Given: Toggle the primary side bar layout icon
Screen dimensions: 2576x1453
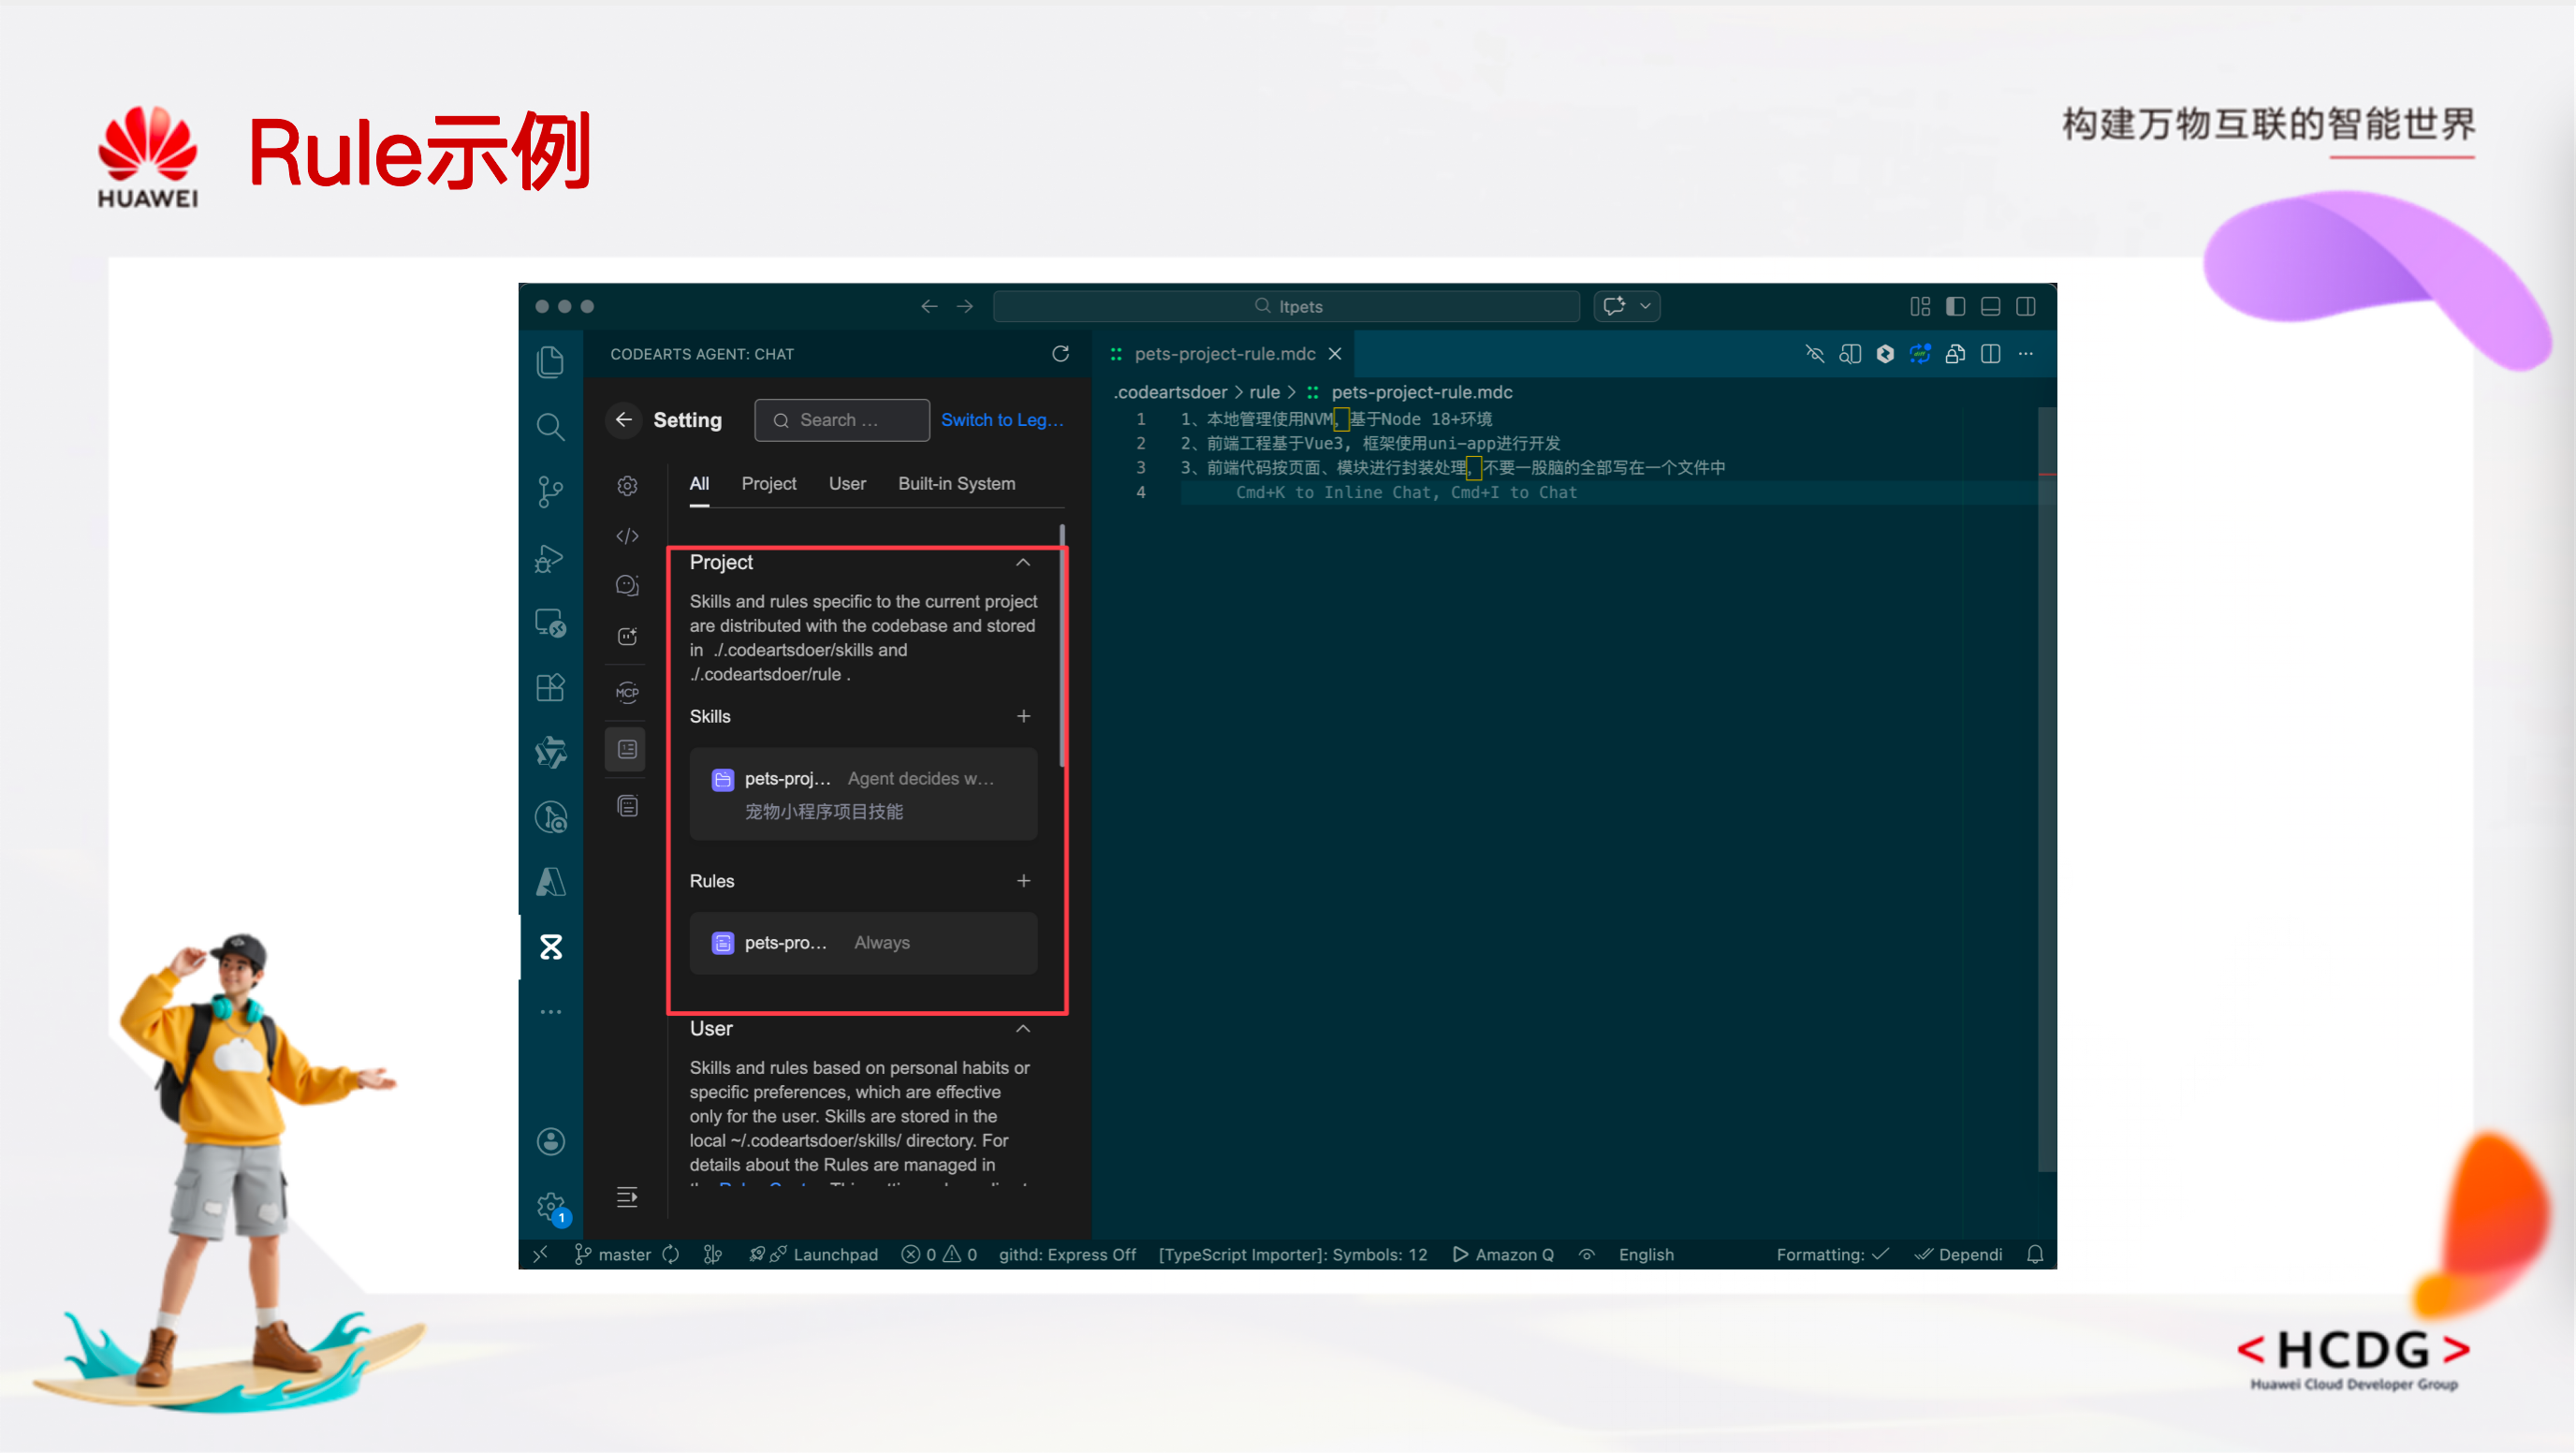Looking at the screenshot, I should click(1955, 306).
